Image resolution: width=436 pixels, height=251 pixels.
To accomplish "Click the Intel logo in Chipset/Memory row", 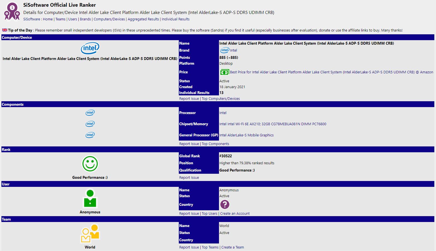I will pyautogui.click(x=90, y=124).
